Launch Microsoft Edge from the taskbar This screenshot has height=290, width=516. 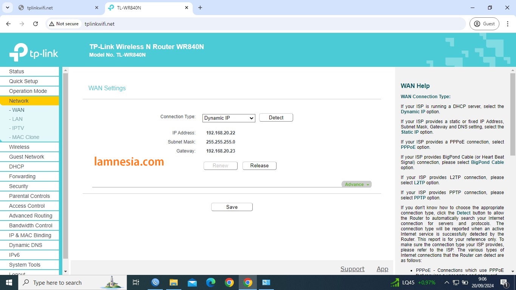coord(211,282)
